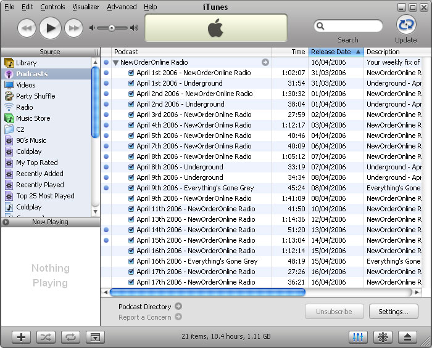Sort by the Release Date column

tap(336, 52)
